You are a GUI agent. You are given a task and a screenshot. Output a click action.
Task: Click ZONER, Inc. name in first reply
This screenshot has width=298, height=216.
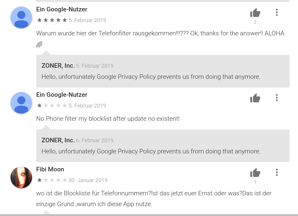pyautogui.click(x=58, y=66)
